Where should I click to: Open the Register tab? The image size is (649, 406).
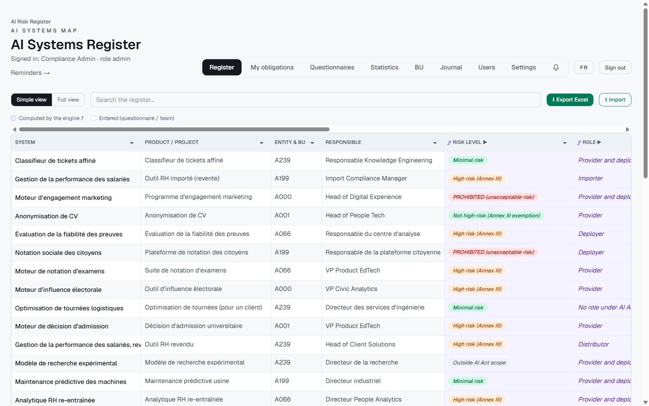coord(222,67)
